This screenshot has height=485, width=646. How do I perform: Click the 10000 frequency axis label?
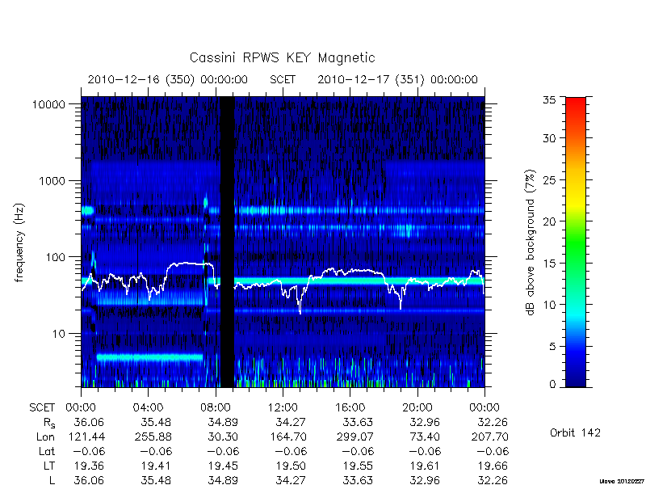coord(49,105)
